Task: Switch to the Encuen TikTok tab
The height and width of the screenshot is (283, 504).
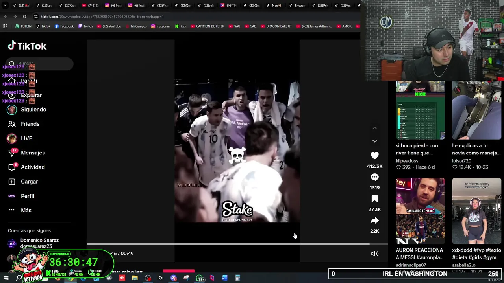Action: point(297,5)
